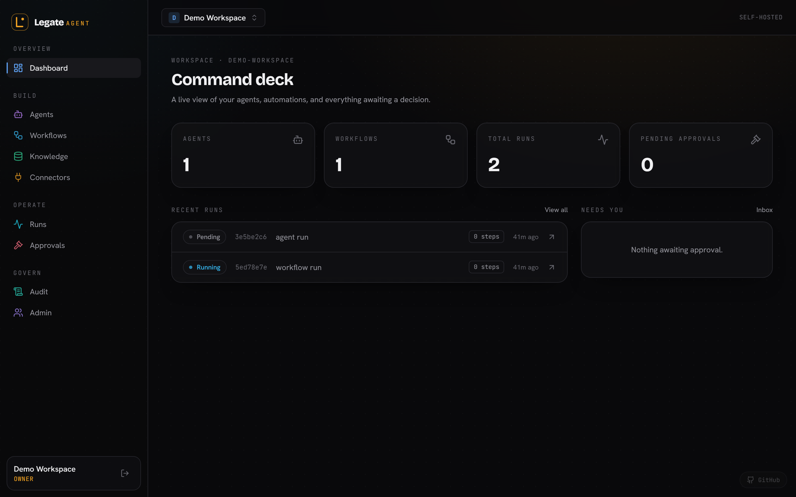796x497 pixels.
Task: Open the Agents stat card
Action: (x=243, y=155)
